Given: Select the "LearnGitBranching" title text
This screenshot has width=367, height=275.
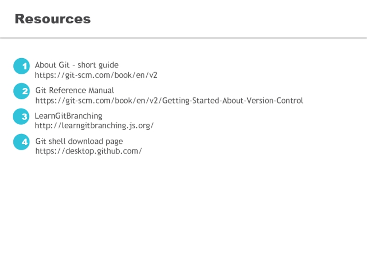Looking at the screenshot, I should coord(68,116).
